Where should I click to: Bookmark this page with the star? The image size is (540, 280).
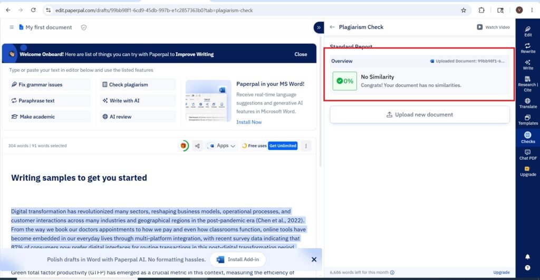tap(464, 11)
